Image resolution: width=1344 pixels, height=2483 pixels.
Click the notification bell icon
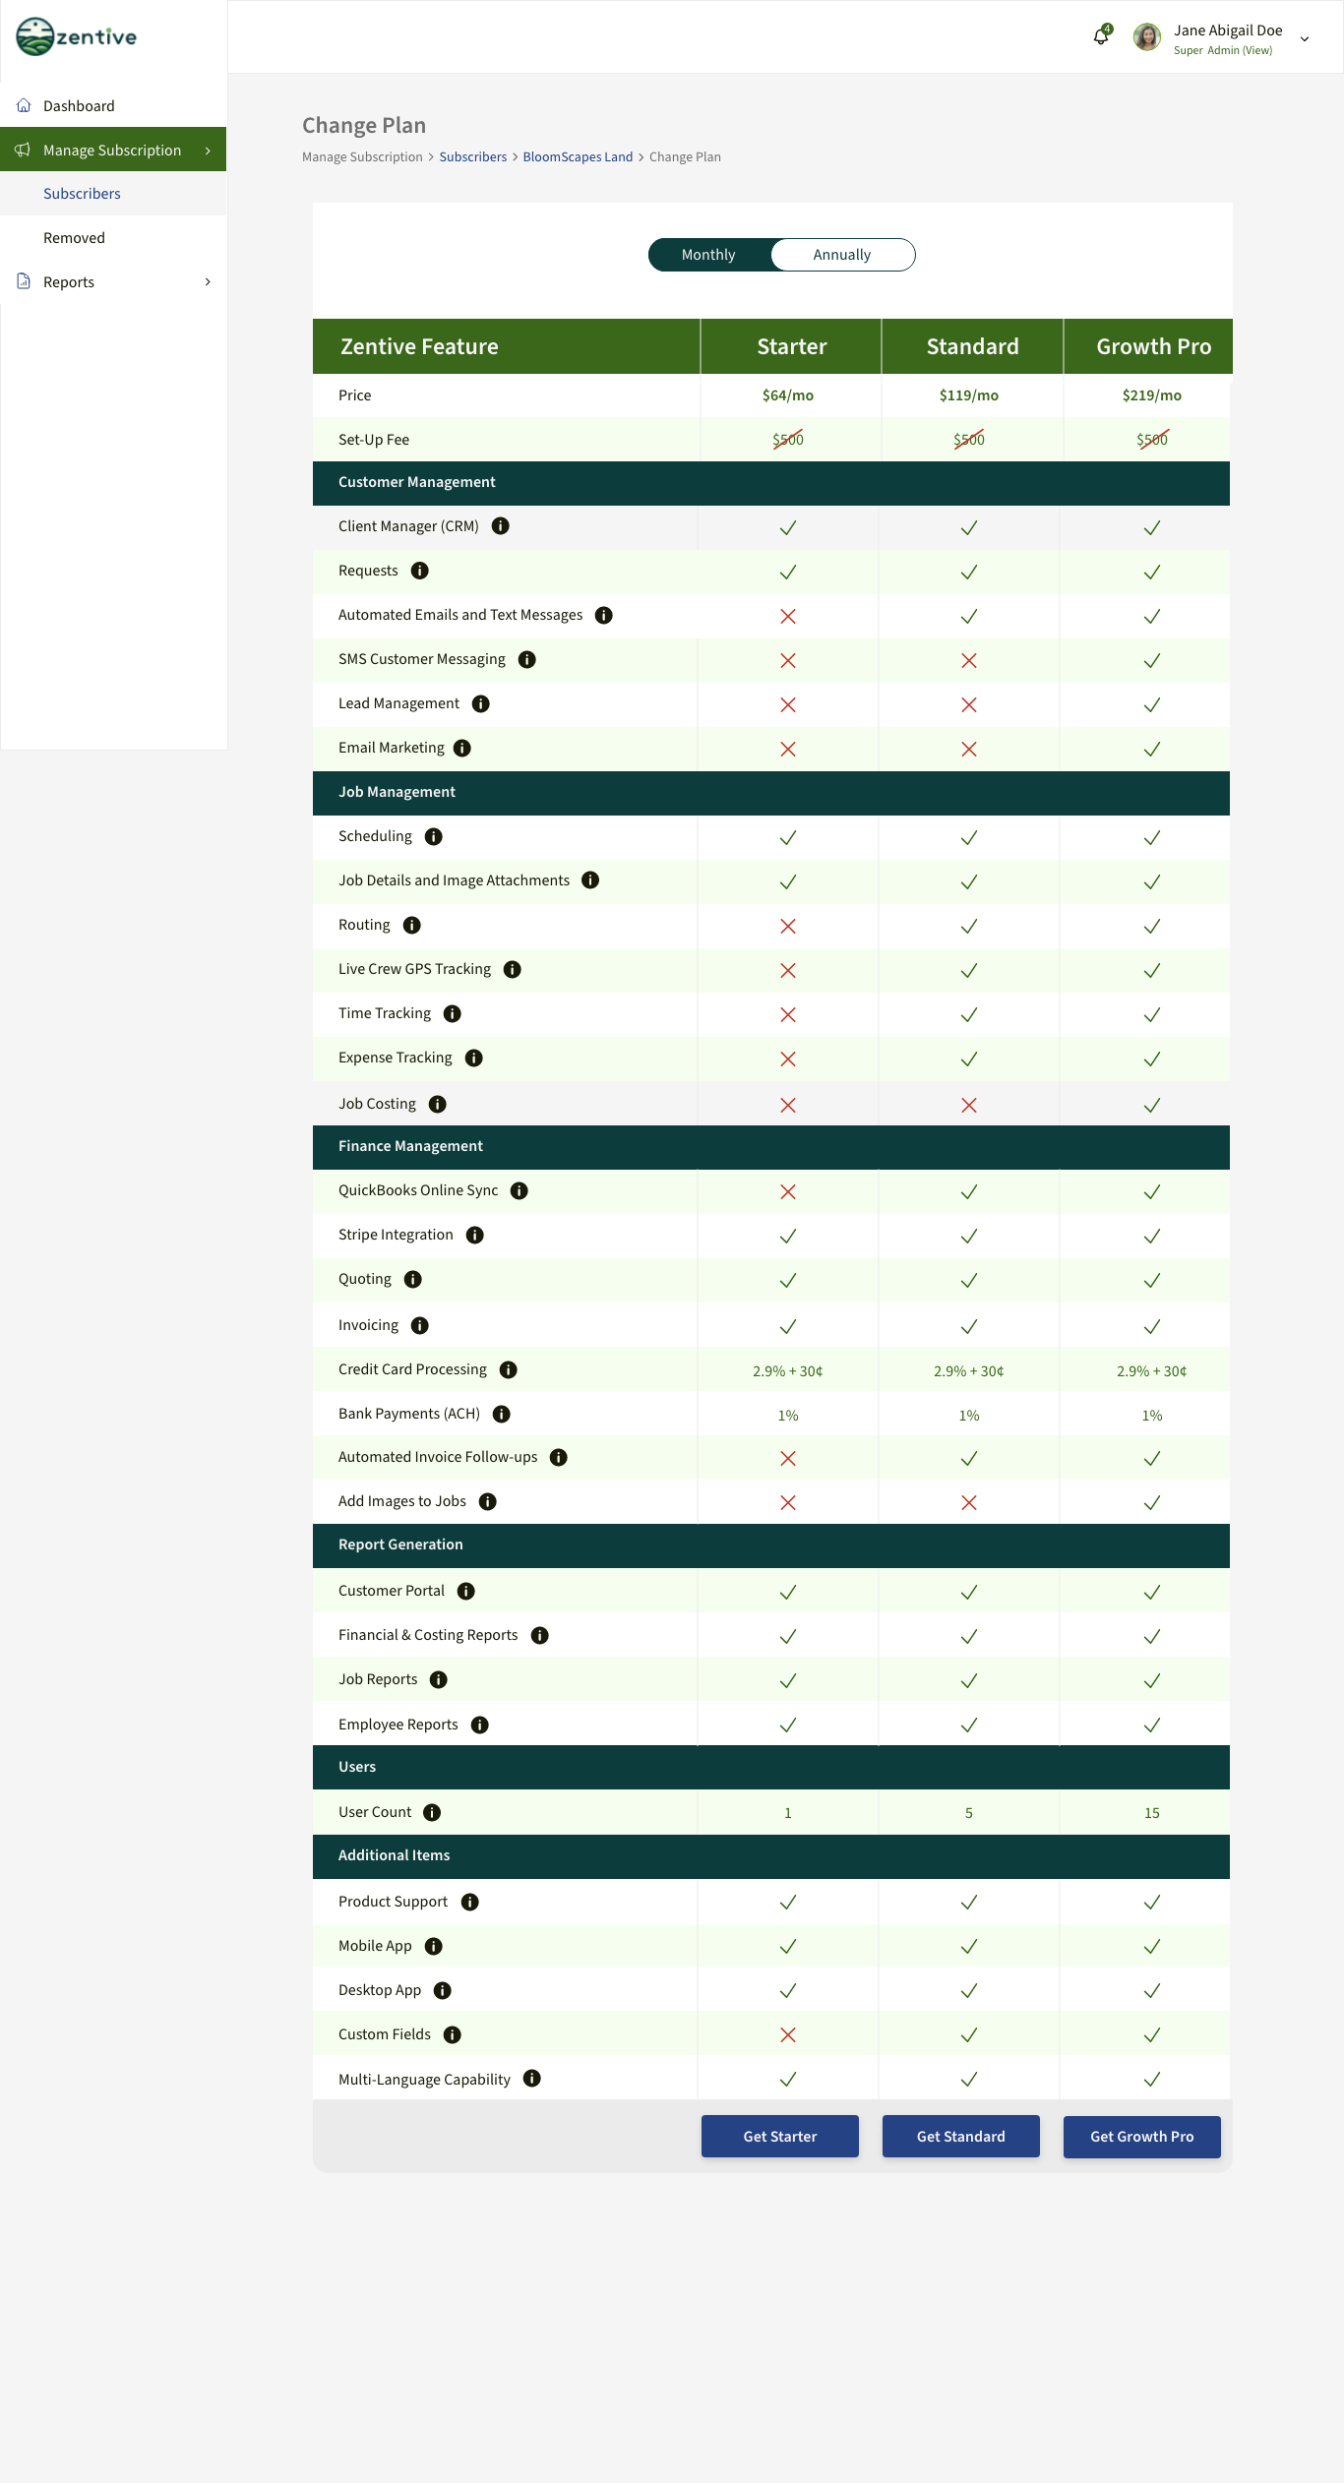coord(1101,37)
